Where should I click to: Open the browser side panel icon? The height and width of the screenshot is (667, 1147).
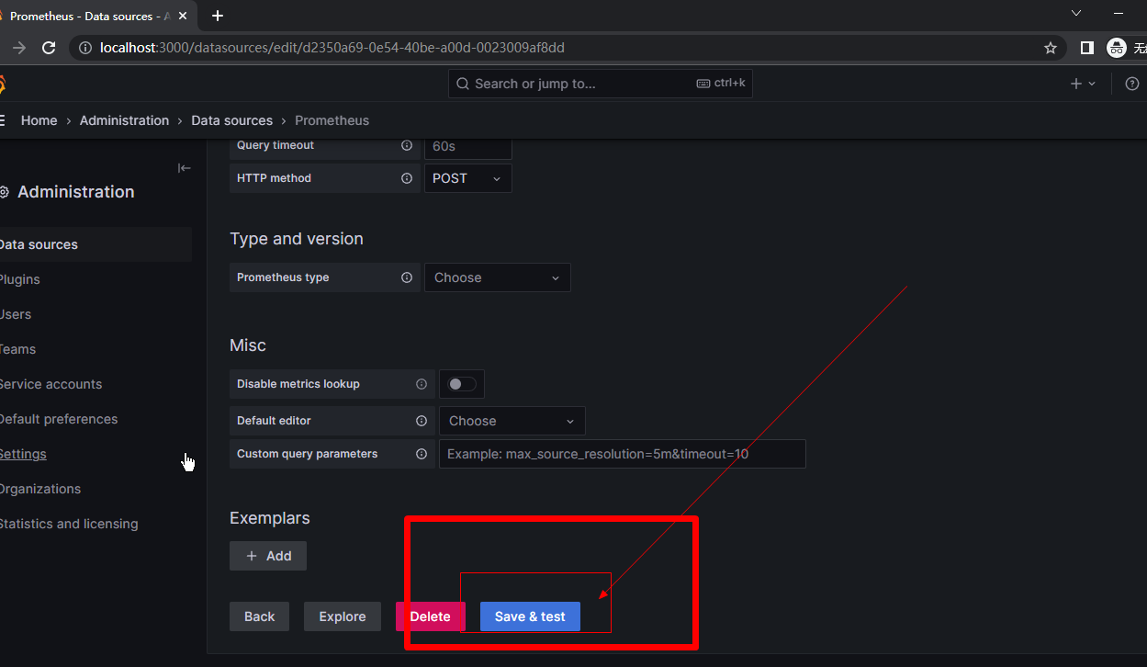coord(1086,48)
